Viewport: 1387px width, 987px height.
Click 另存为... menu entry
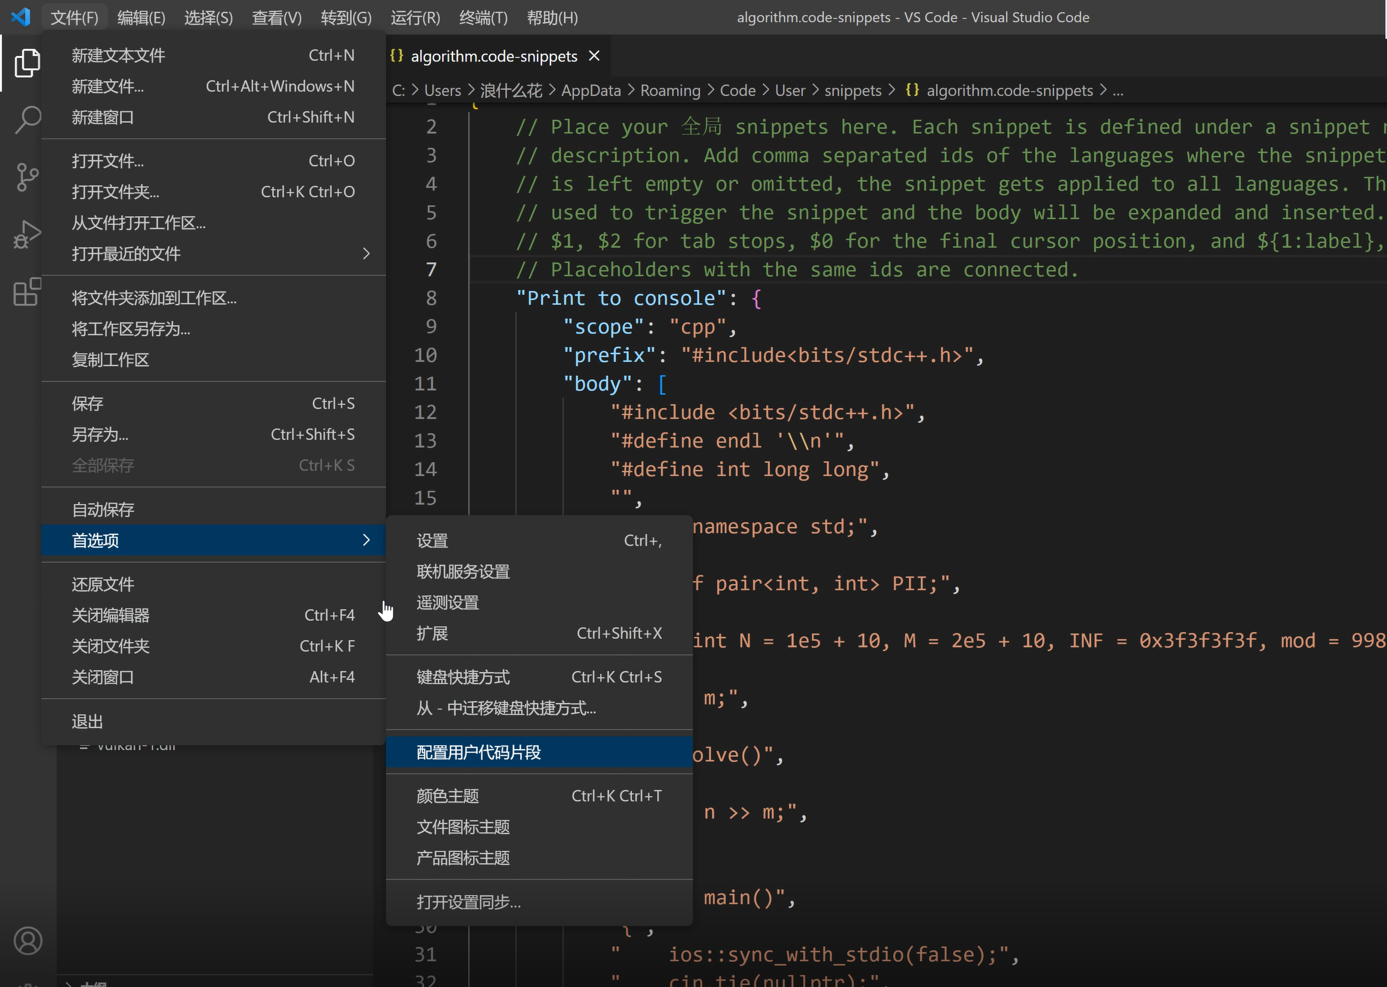pyautogui.click(x=213, y=434)
